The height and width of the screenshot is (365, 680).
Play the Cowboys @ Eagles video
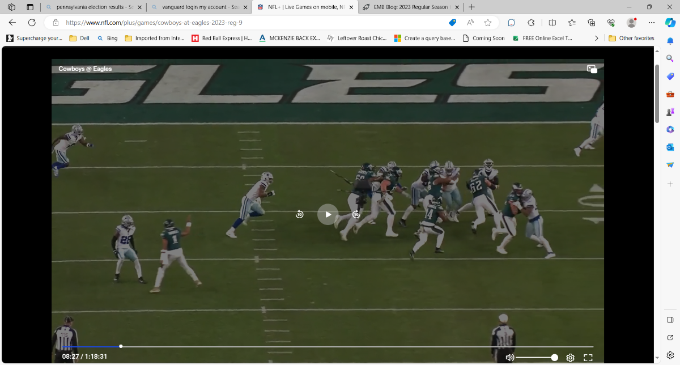pos(328,214)
